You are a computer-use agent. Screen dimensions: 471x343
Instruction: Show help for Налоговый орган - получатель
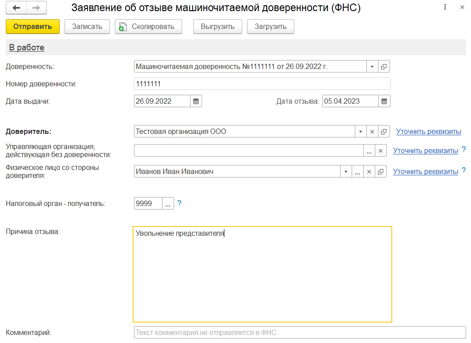[x=179, y=203]
